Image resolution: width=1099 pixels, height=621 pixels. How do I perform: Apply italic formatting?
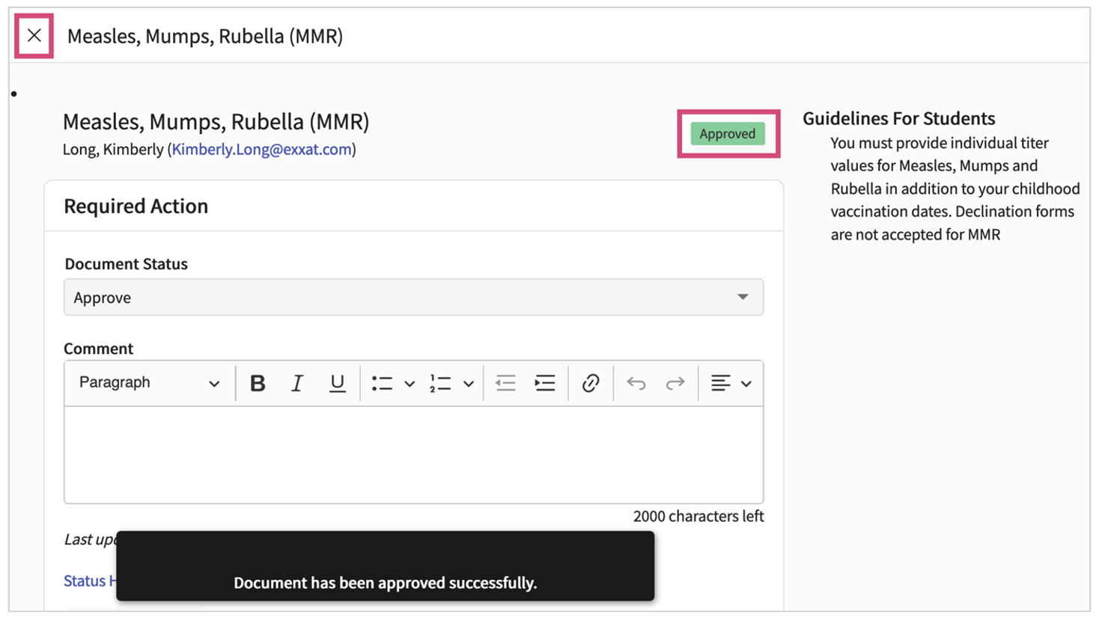point(297,383)
